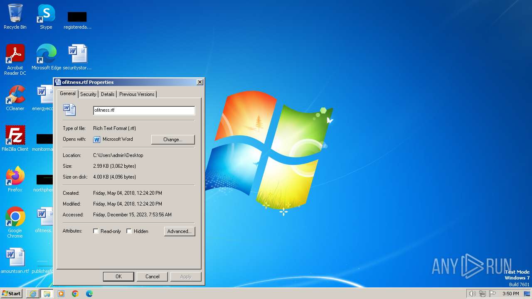This screenshot has width=532, height=299.
Task: Select the amountsan.rtf desktop file
Action: click(x=15, y=261)
